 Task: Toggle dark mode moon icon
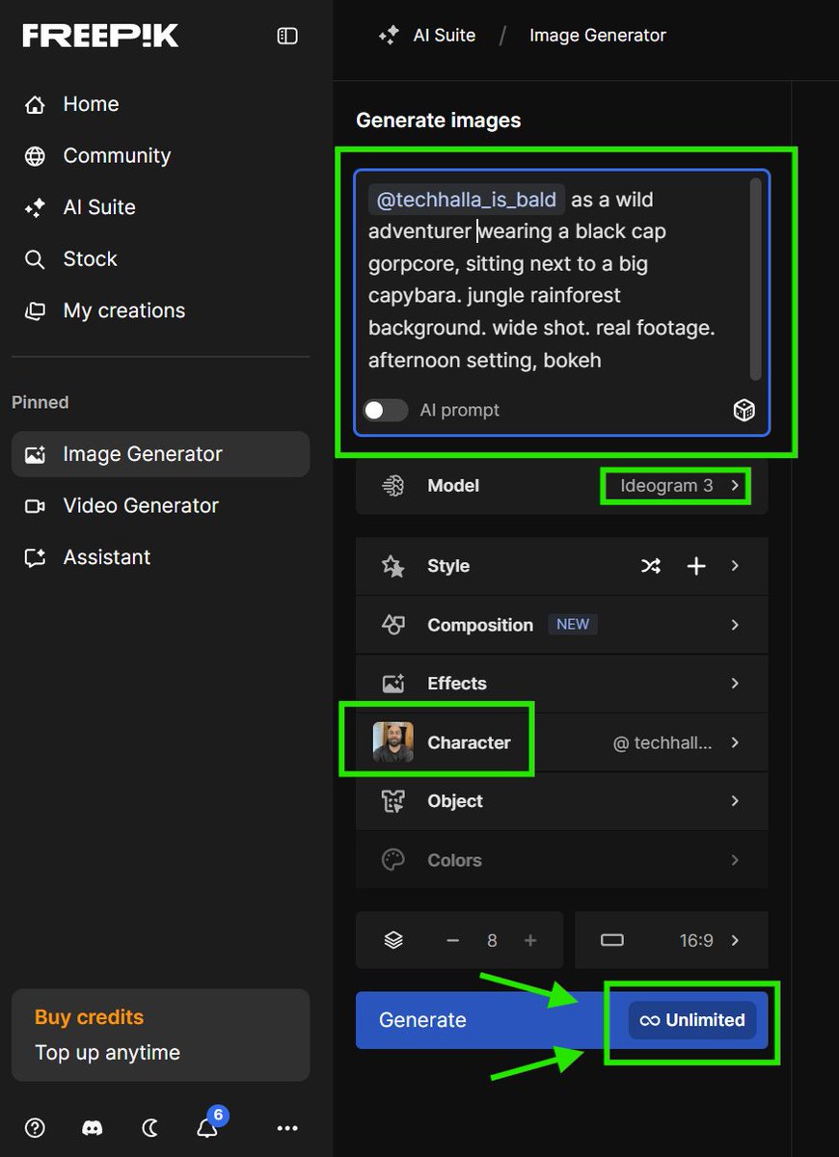[x=150, y=1127]
